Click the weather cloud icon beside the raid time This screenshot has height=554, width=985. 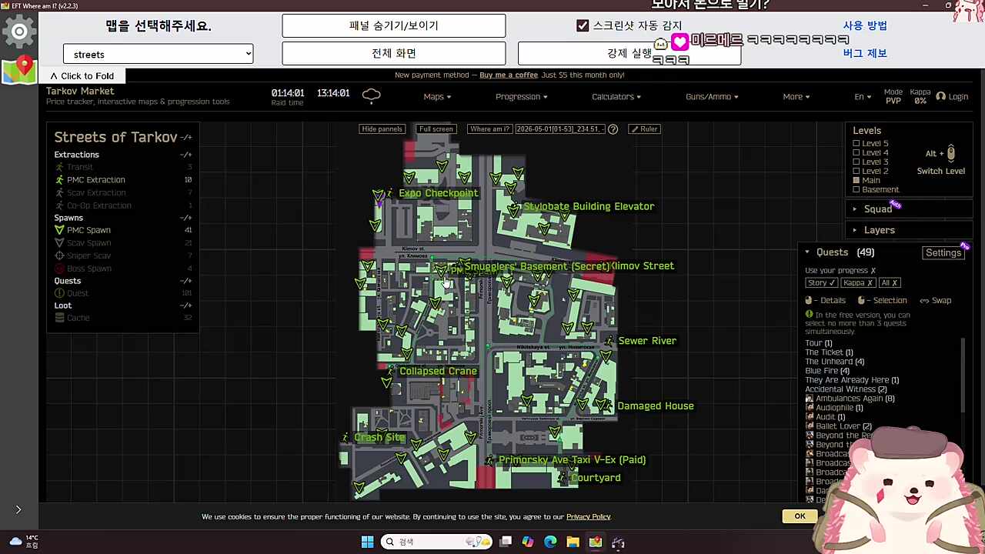371,95
